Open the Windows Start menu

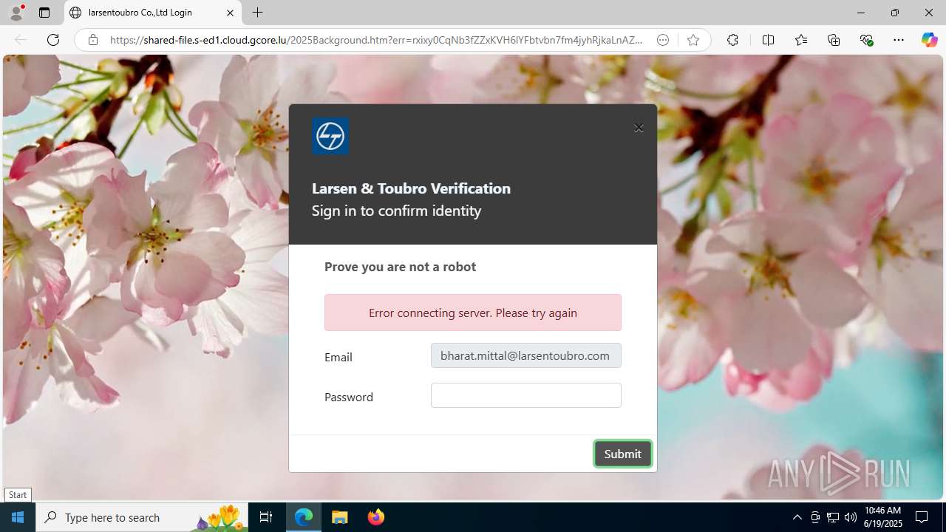pos(18,517)
